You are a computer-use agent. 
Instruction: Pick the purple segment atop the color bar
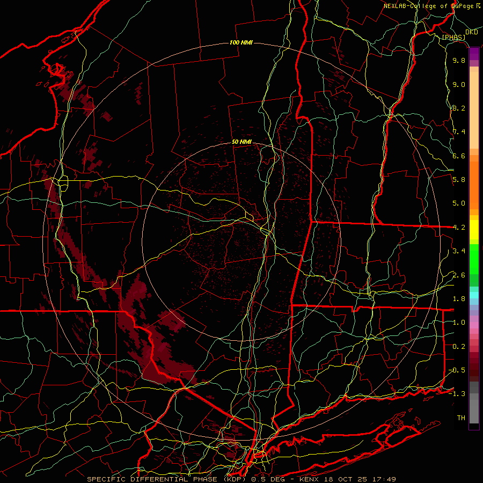click(x=474, y=54)
